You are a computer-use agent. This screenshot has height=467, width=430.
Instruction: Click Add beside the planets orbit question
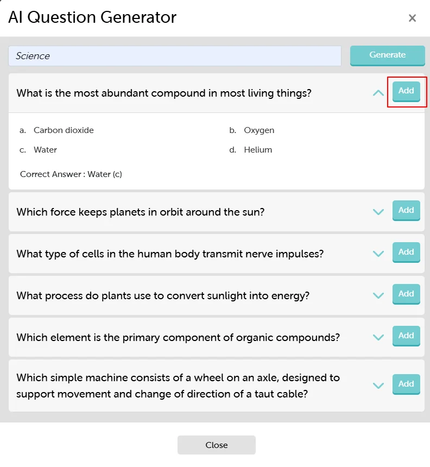pos(406,211)
